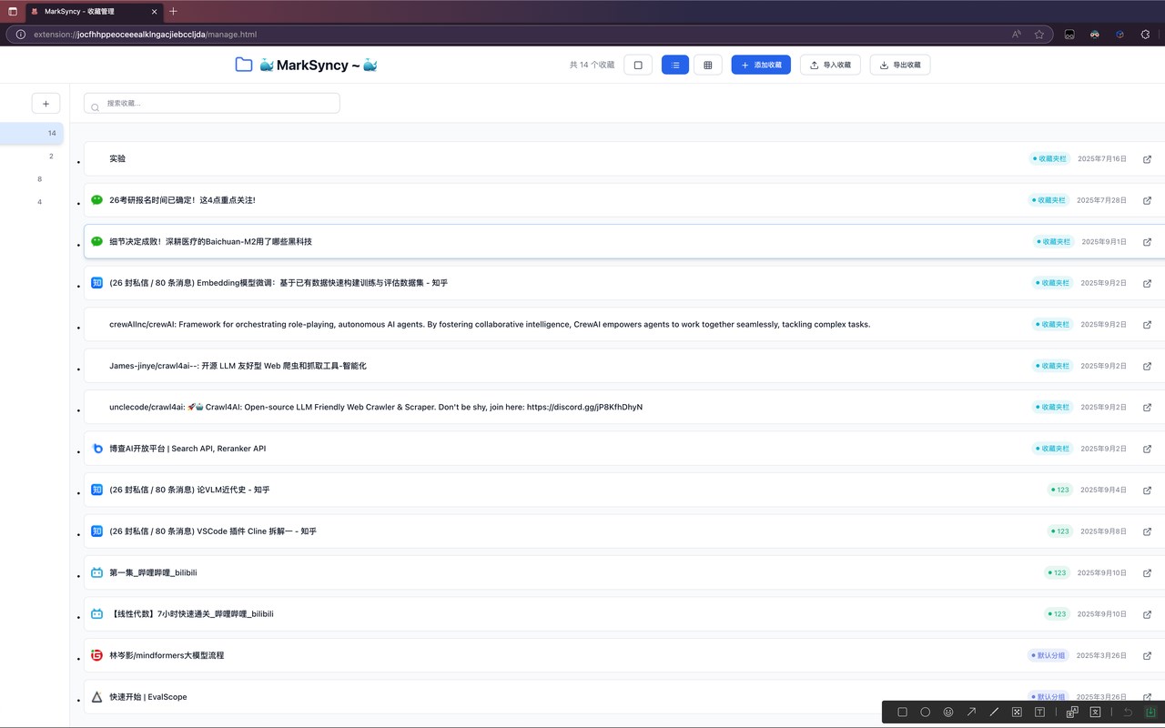Click bilibili favicon on 第一集 row
Image resolution: width=1165 pixels, height=728 pixels.
[x=97, y=573]
